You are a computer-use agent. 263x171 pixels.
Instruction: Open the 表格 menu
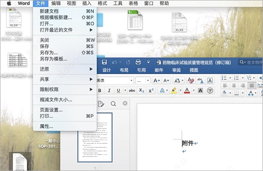tap(133, 3)
